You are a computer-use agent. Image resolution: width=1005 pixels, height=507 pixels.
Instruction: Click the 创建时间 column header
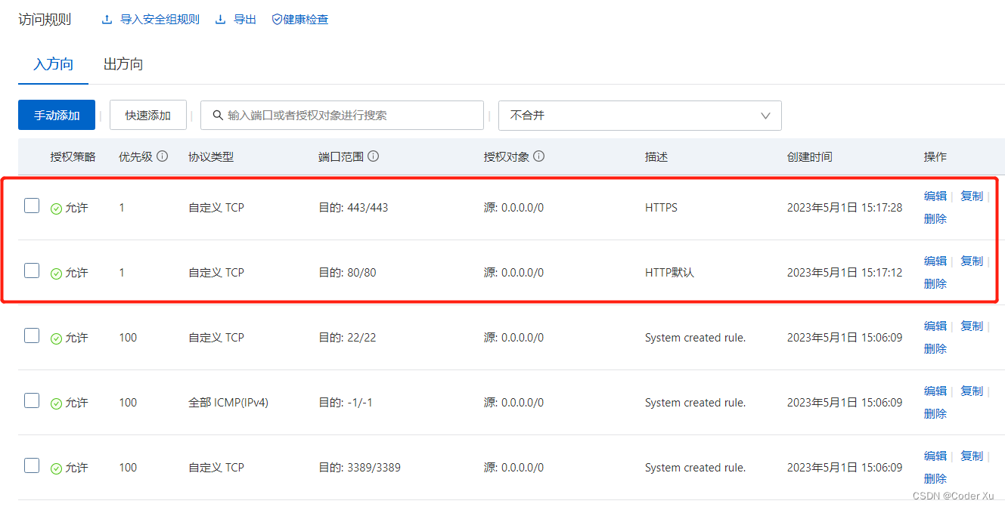click(810, 156)
